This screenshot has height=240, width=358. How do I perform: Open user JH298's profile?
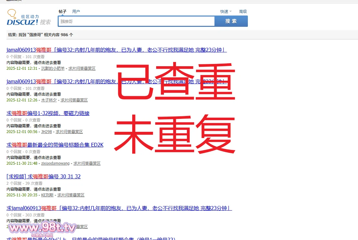click(x=46, y=132)
